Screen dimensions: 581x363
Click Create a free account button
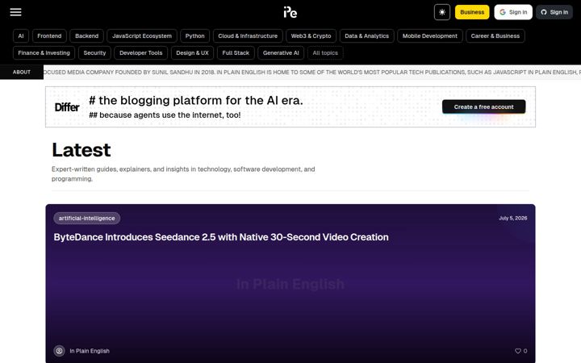[x=483, y=106]
